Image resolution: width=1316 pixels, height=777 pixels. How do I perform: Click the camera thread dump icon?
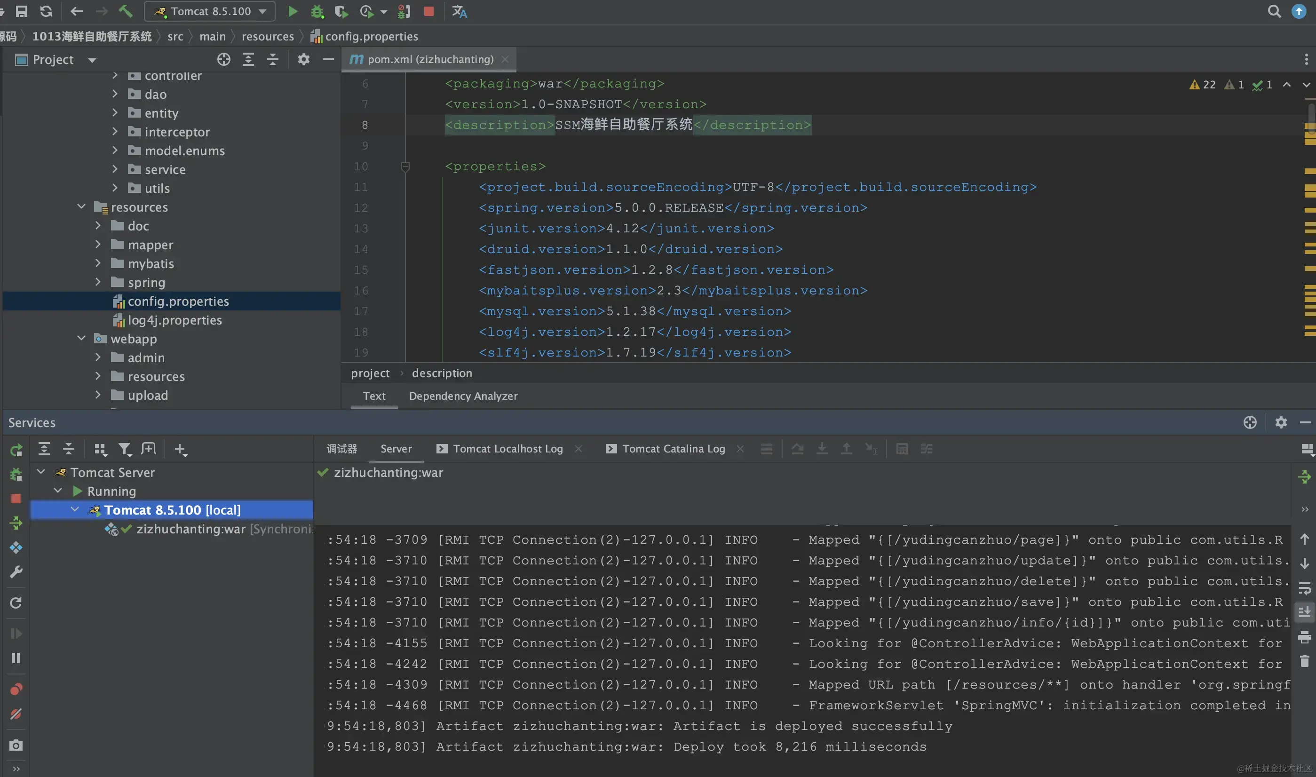[x=16, y=745]
